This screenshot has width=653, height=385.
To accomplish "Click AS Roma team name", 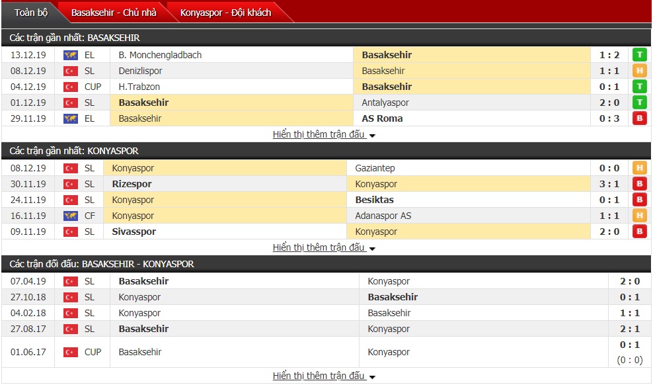I will pyautogui.click(x=382, y=118).
